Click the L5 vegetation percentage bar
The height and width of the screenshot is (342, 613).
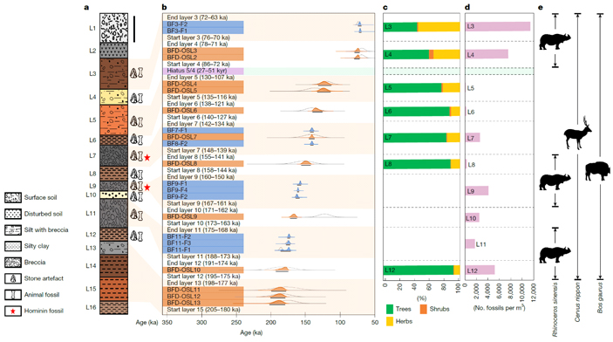422,87
